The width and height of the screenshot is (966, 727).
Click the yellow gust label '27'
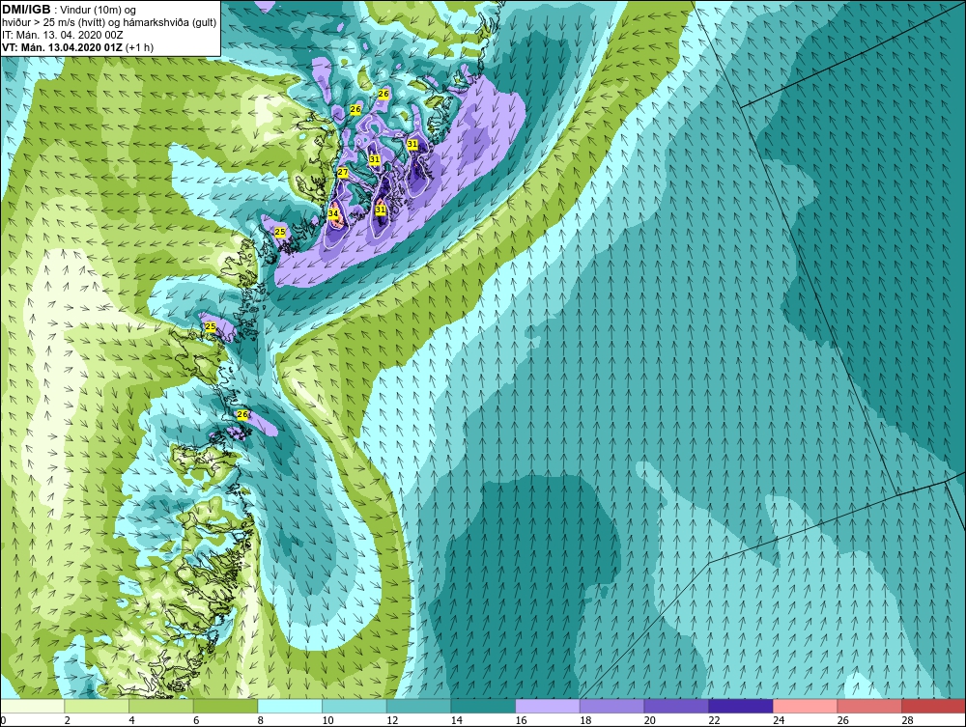tap(343, 173)
